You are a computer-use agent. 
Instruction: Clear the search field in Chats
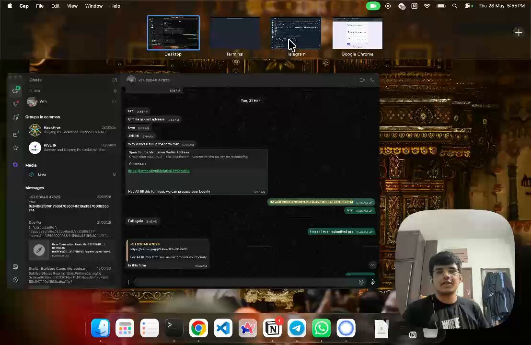[x=115, y=91]
